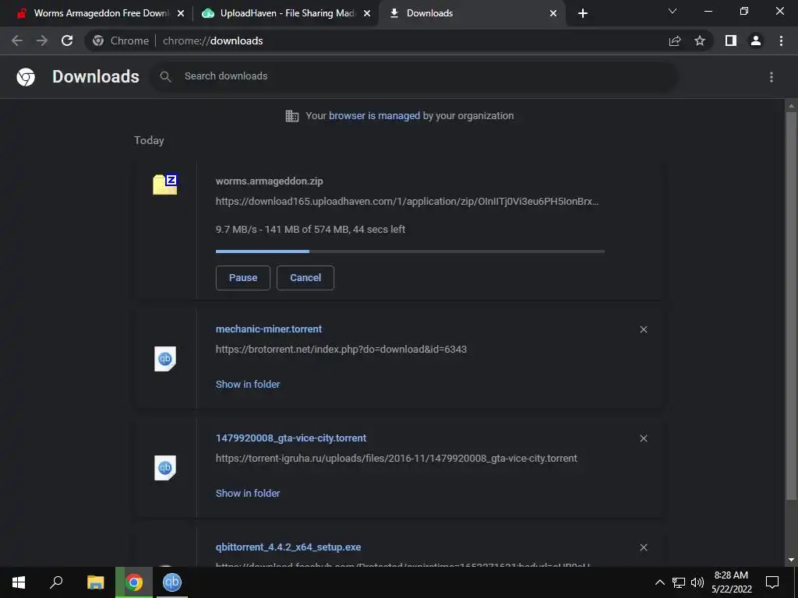
Task: Click the scrollbar down arrow
Action: pos(791,560)
